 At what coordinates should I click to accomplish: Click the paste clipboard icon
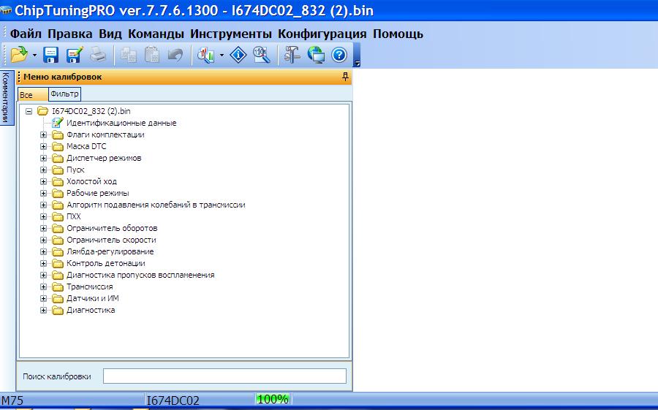(x=152, y=55)
